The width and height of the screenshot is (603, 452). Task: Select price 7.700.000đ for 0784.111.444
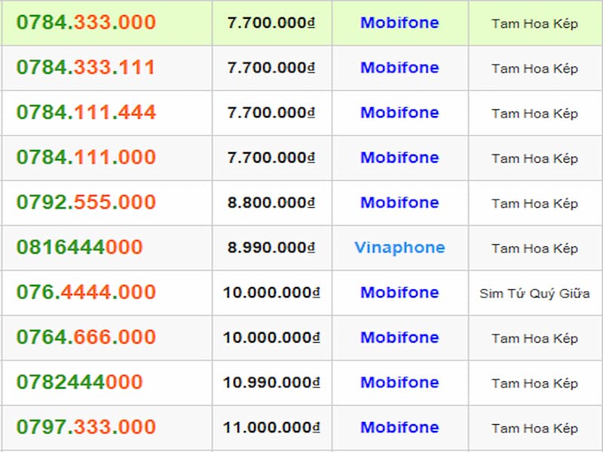coord(271,112)
